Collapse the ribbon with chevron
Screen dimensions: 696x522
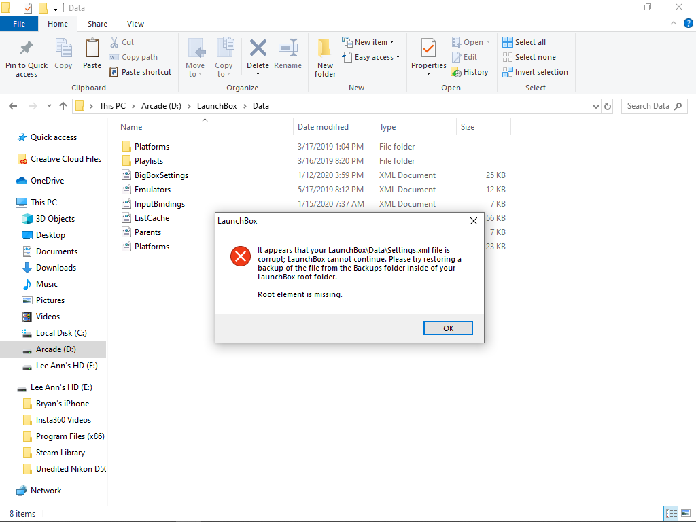[x=674, y=24]
